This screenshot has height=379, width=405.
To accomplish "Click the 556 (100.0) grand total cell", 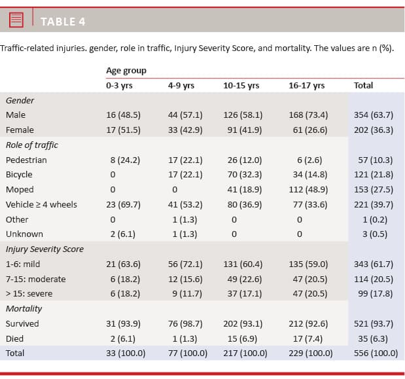I will [375, 353].
